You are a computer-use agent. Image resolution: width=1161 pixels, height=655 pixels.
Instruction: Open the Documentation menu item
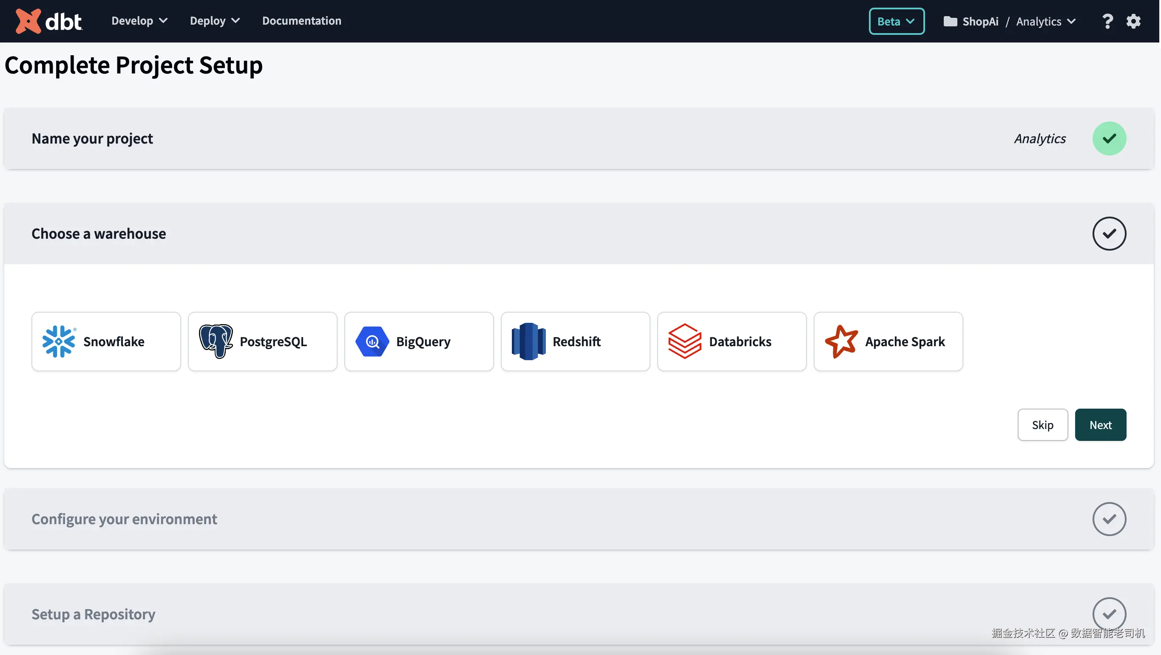(x=302, y=21)
